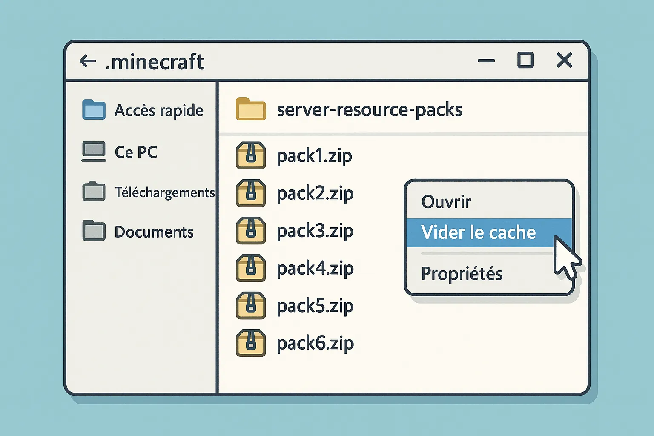Click the Ce PC computer icon
The width and height of the screenshot is (654, 436).
pyautogui.click(x=93, y=150)
